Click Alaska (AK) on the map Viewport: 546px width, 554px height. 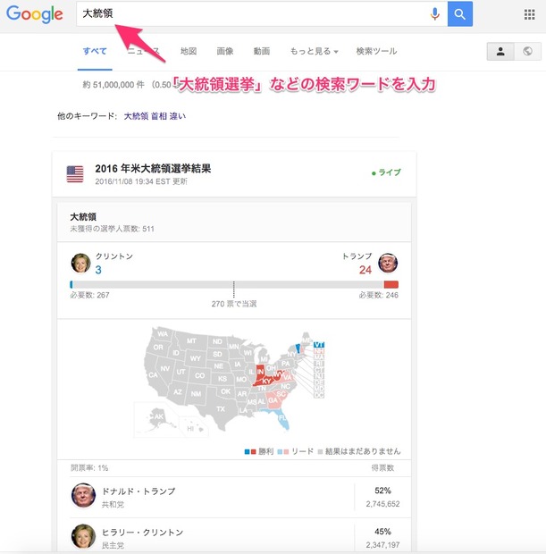tap(159, 416)
